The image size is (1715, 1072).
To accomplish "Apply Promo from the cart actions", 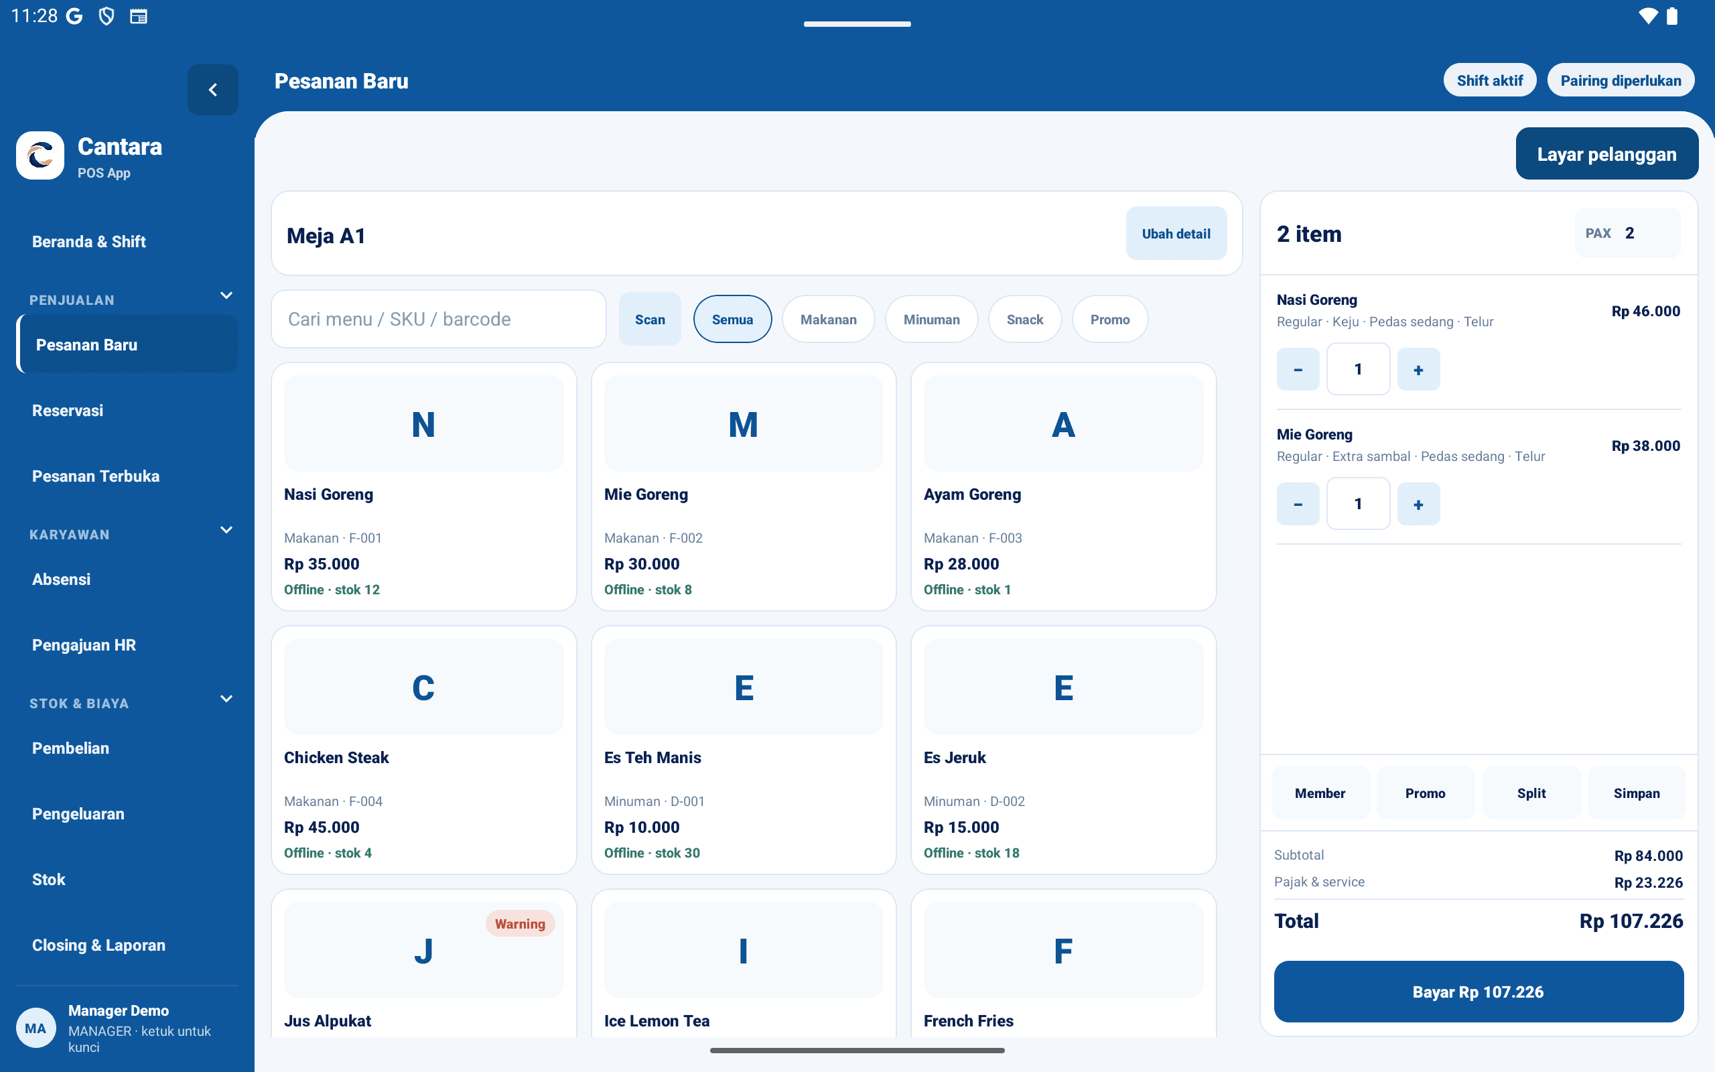I will click(x=1425, y=793).
